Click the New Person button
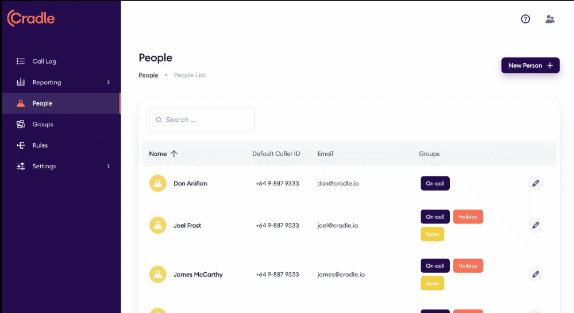The height and width of the screenshot is (313, 574). (x=530, y=65)
